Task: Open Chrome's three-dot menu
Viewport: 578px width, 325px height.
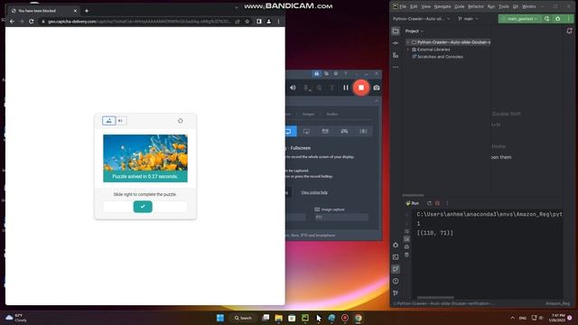Action: pyautogui.click(x=278, y=22)
